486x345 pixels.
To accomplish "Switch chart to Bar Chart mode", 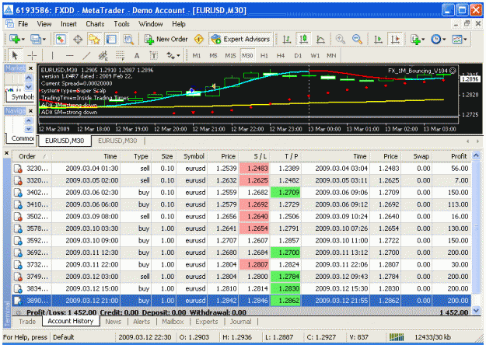I will pos(287,40).
